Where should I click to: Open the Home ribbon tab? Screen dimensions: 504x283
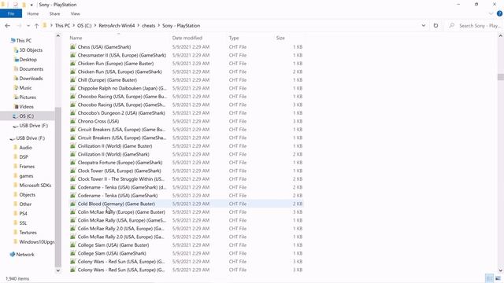(33, 14)
